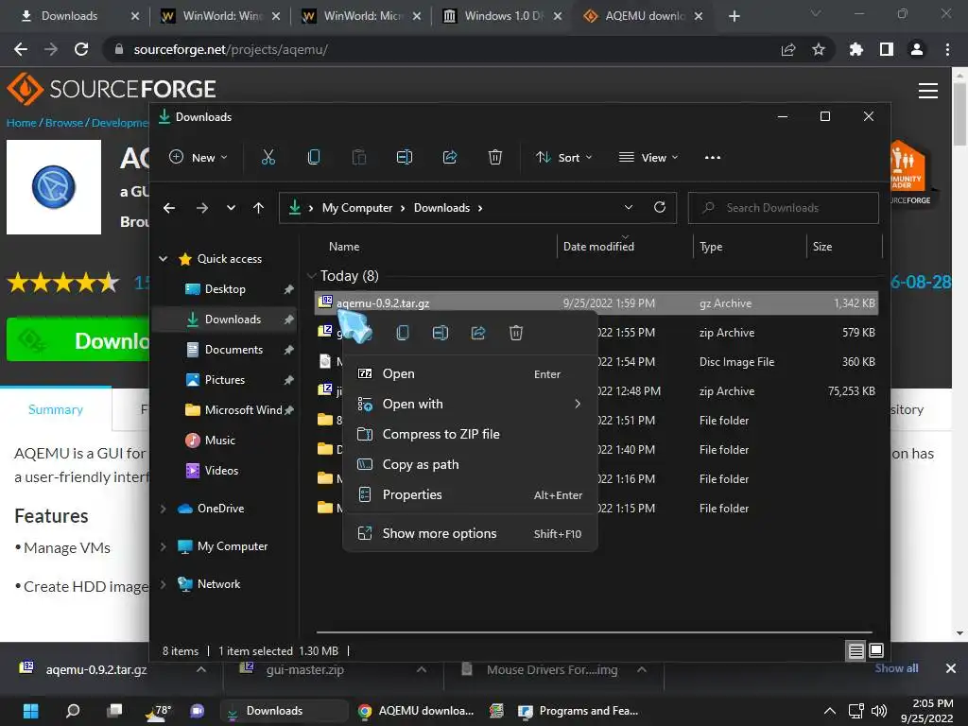
Task: Go up one folder level in Explorer
Action: point(259,208)
